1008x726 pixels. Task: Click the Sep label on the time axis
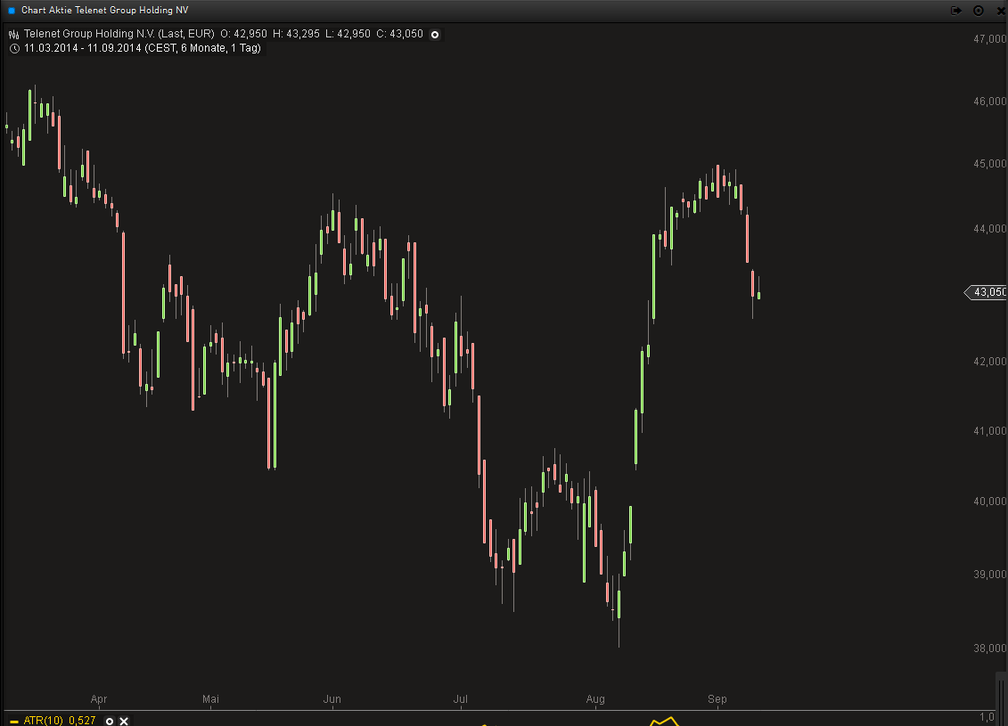click(717, 699)
